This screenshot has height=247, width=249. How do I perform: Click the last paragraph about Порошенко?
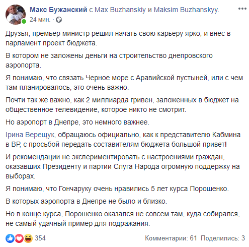tap(123, 219)
